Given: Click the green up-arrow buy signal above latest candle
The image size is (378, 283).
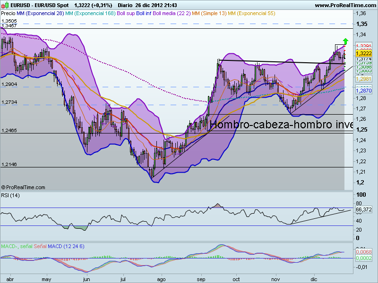Looking at the screenshot, I should [345, 42].
